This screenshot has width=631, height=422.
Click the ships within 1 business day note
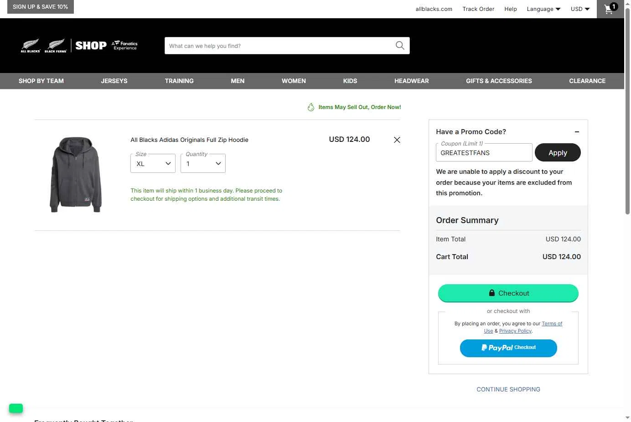[x=206, y=195]
